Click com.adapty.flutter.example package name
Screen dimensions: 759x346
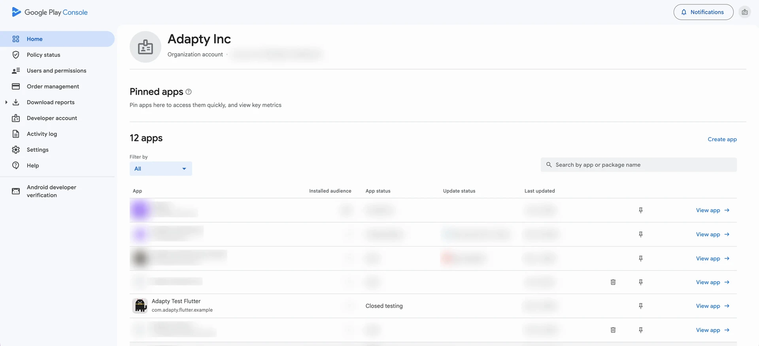[182, 310]
